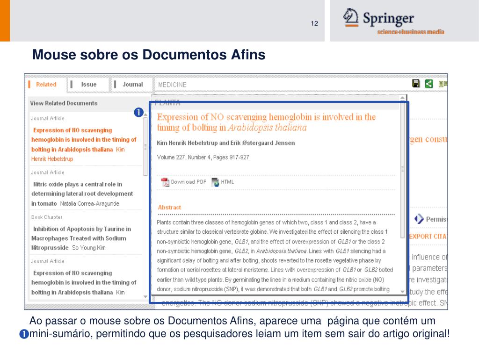Click the HTML page icon

pyautogui.click(x=215, y=182)
